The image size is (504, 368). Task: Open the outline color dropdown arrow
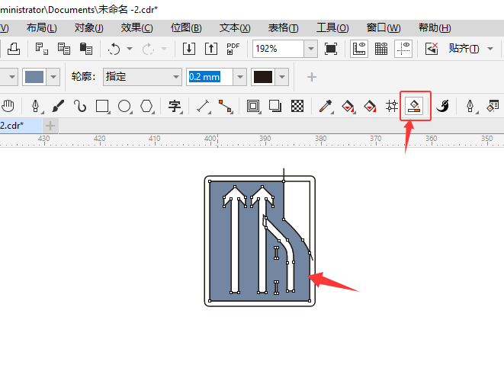click(282, 77)
